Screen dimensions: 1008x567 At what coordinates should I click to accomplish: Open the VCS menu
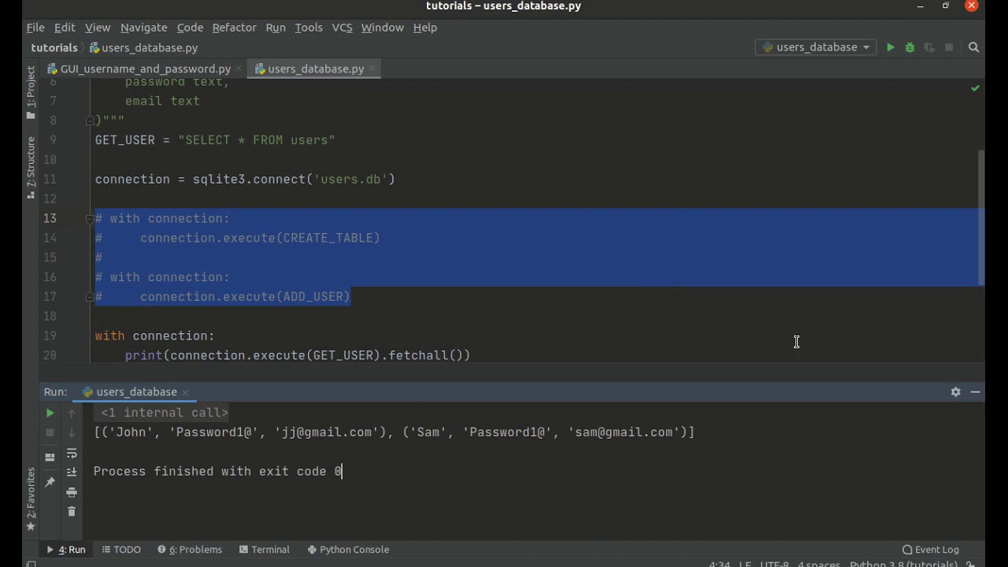click(x=342, y=28)
